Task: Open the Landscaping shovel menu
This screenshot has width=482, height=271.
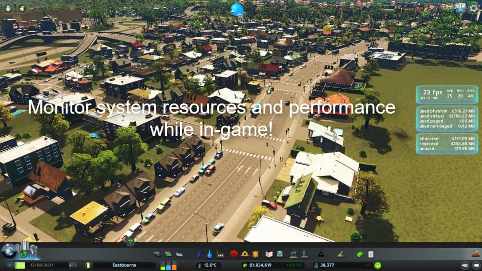Action: pos(341,254)
